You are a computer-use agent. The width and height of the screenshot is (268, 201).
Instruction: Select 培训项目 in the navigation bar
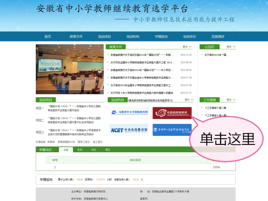104,37
